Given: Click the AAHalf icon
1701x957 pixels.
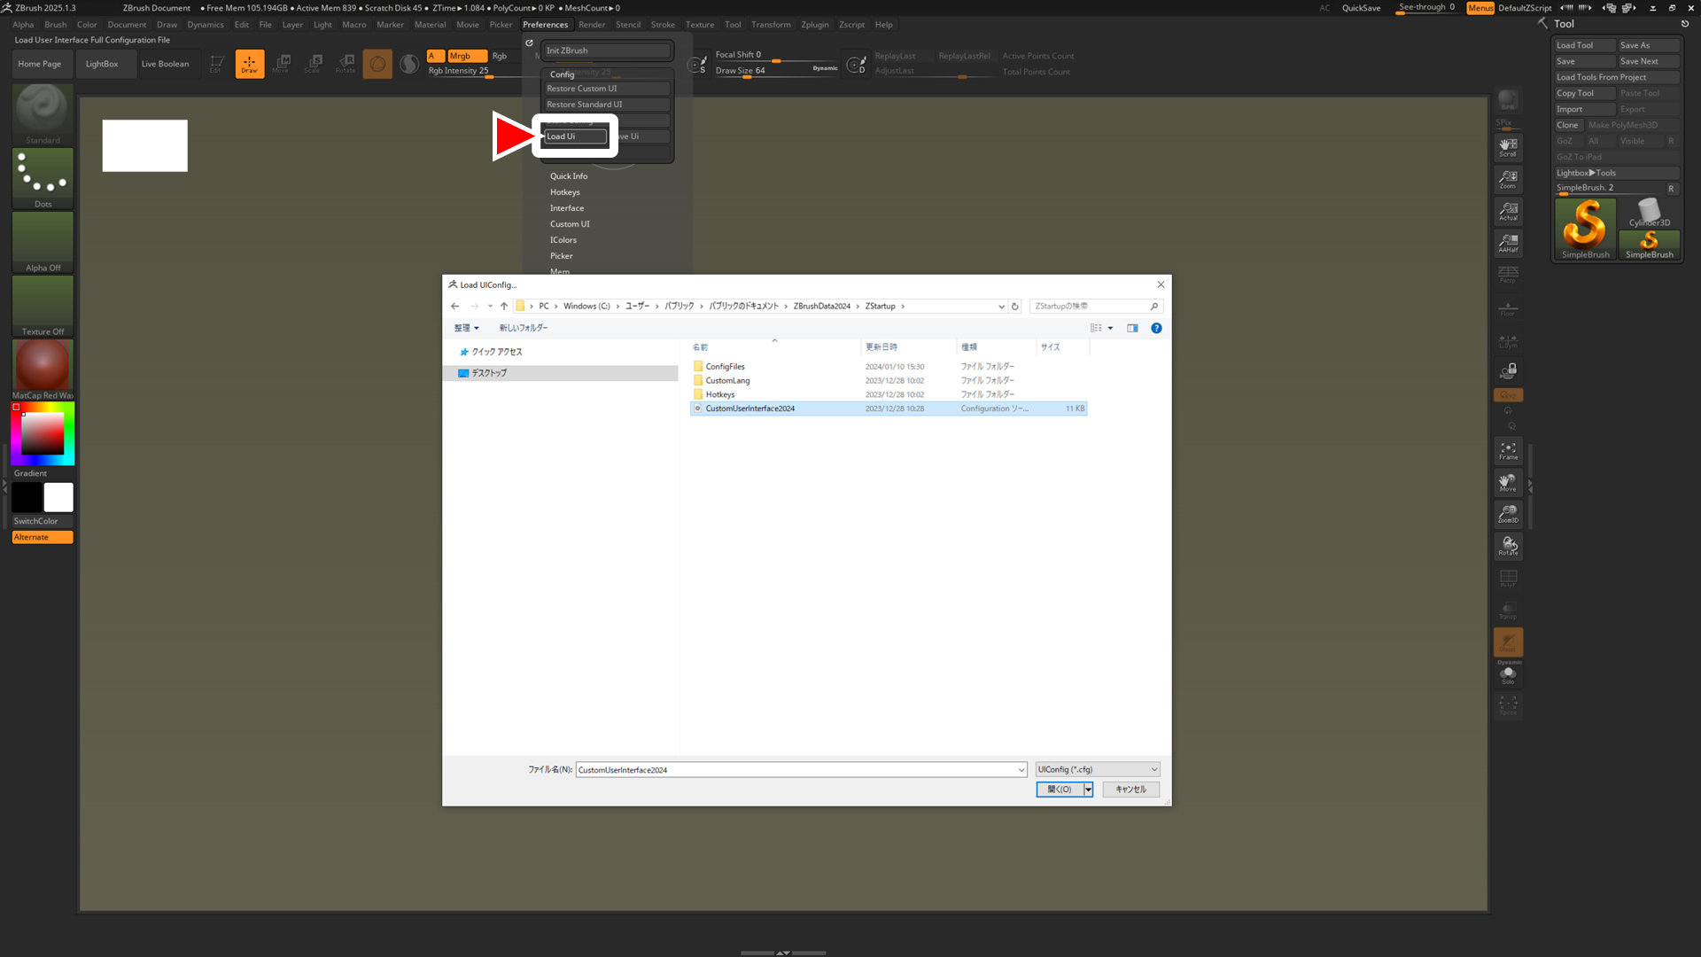Looking at the screenshot, I should (1508, 242).
